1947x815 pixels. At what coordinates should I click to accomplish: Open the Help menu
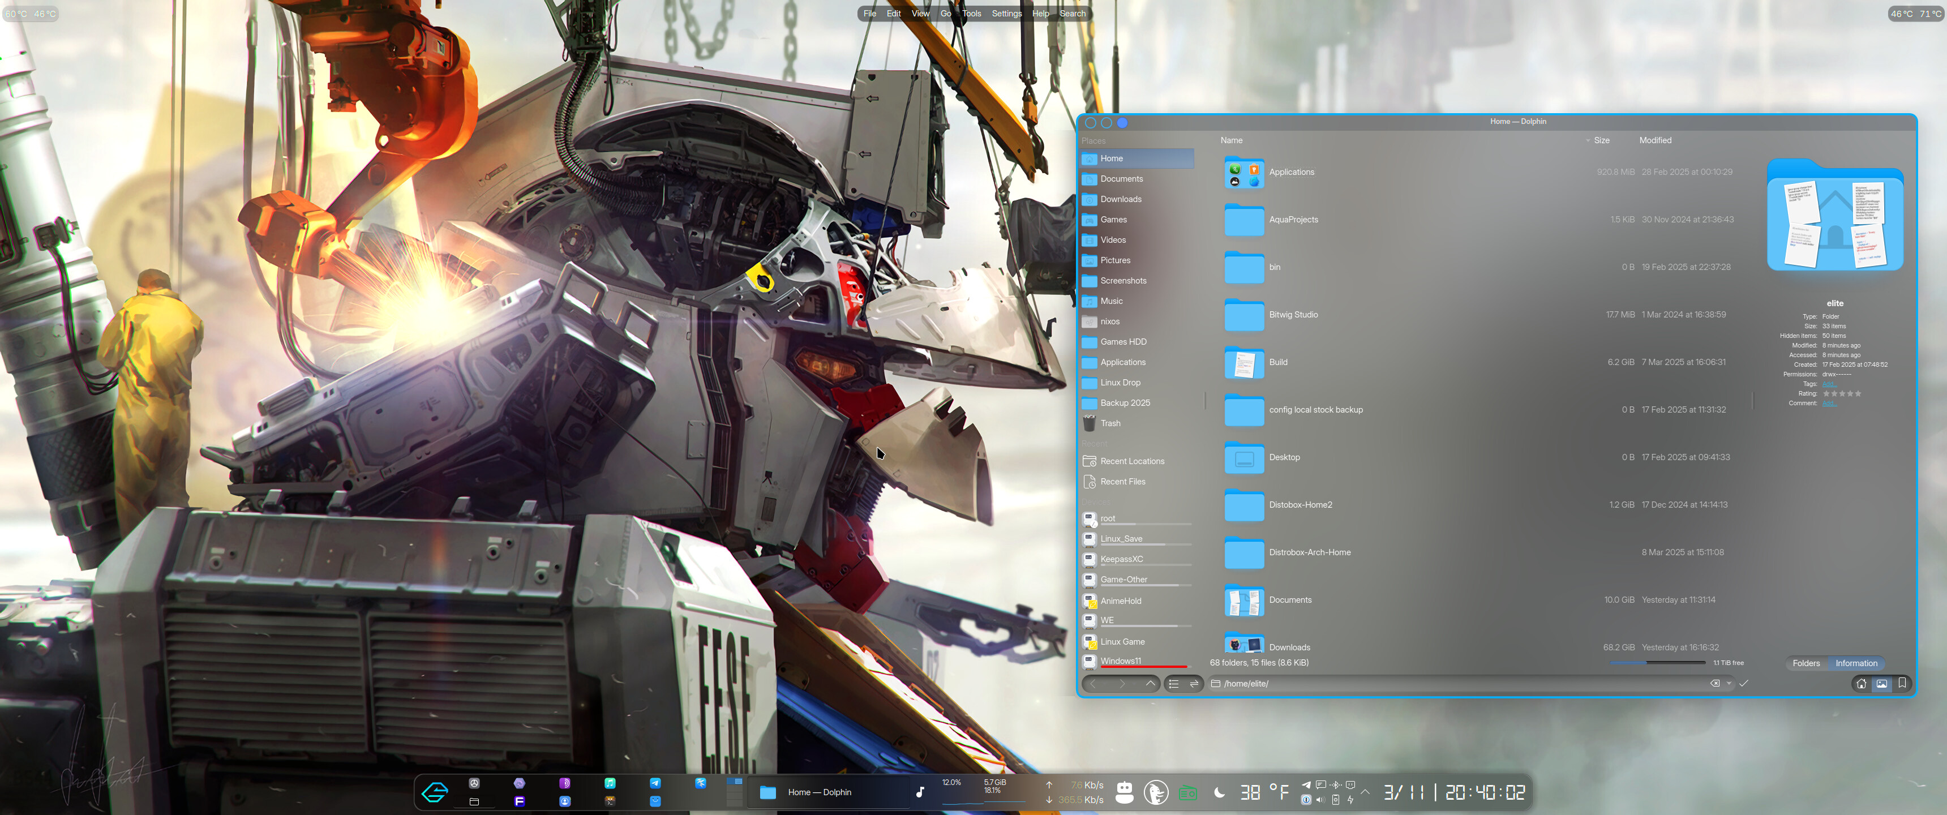tap(1041, 14)
